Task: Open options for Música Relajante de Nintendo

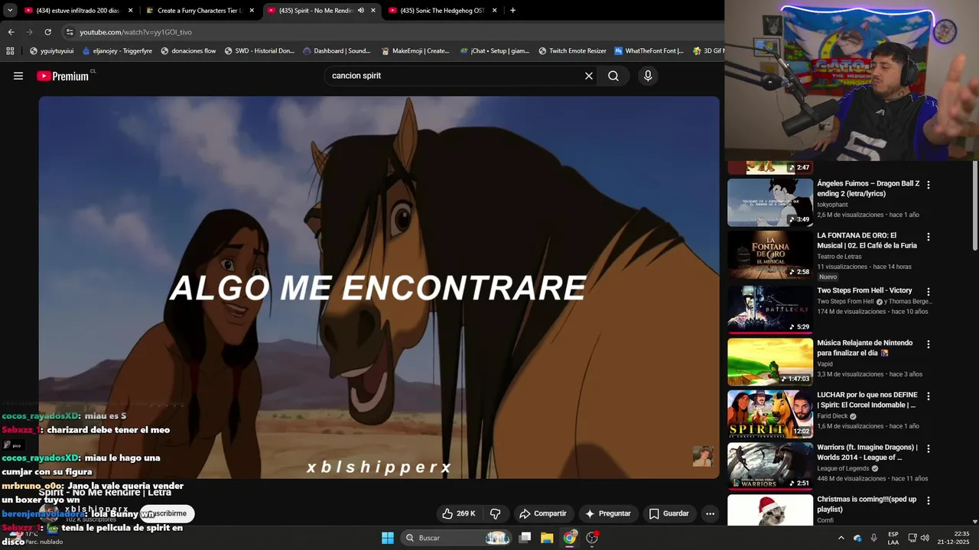Action: 929,345
